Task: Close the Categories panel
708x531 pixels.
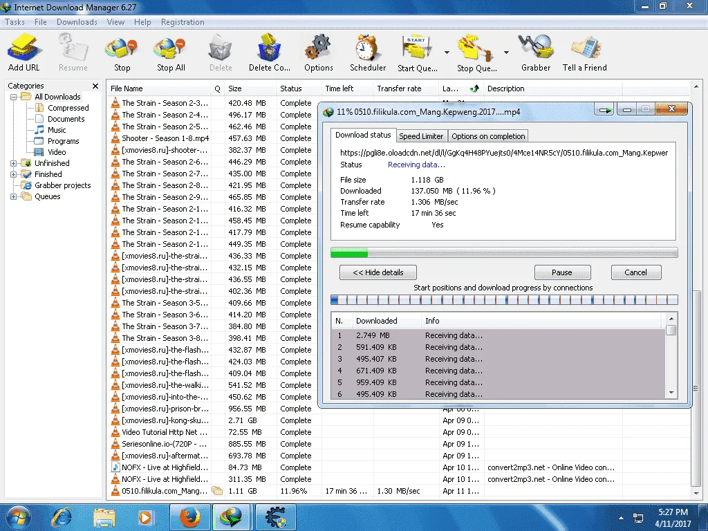Action: pos(95,86)
